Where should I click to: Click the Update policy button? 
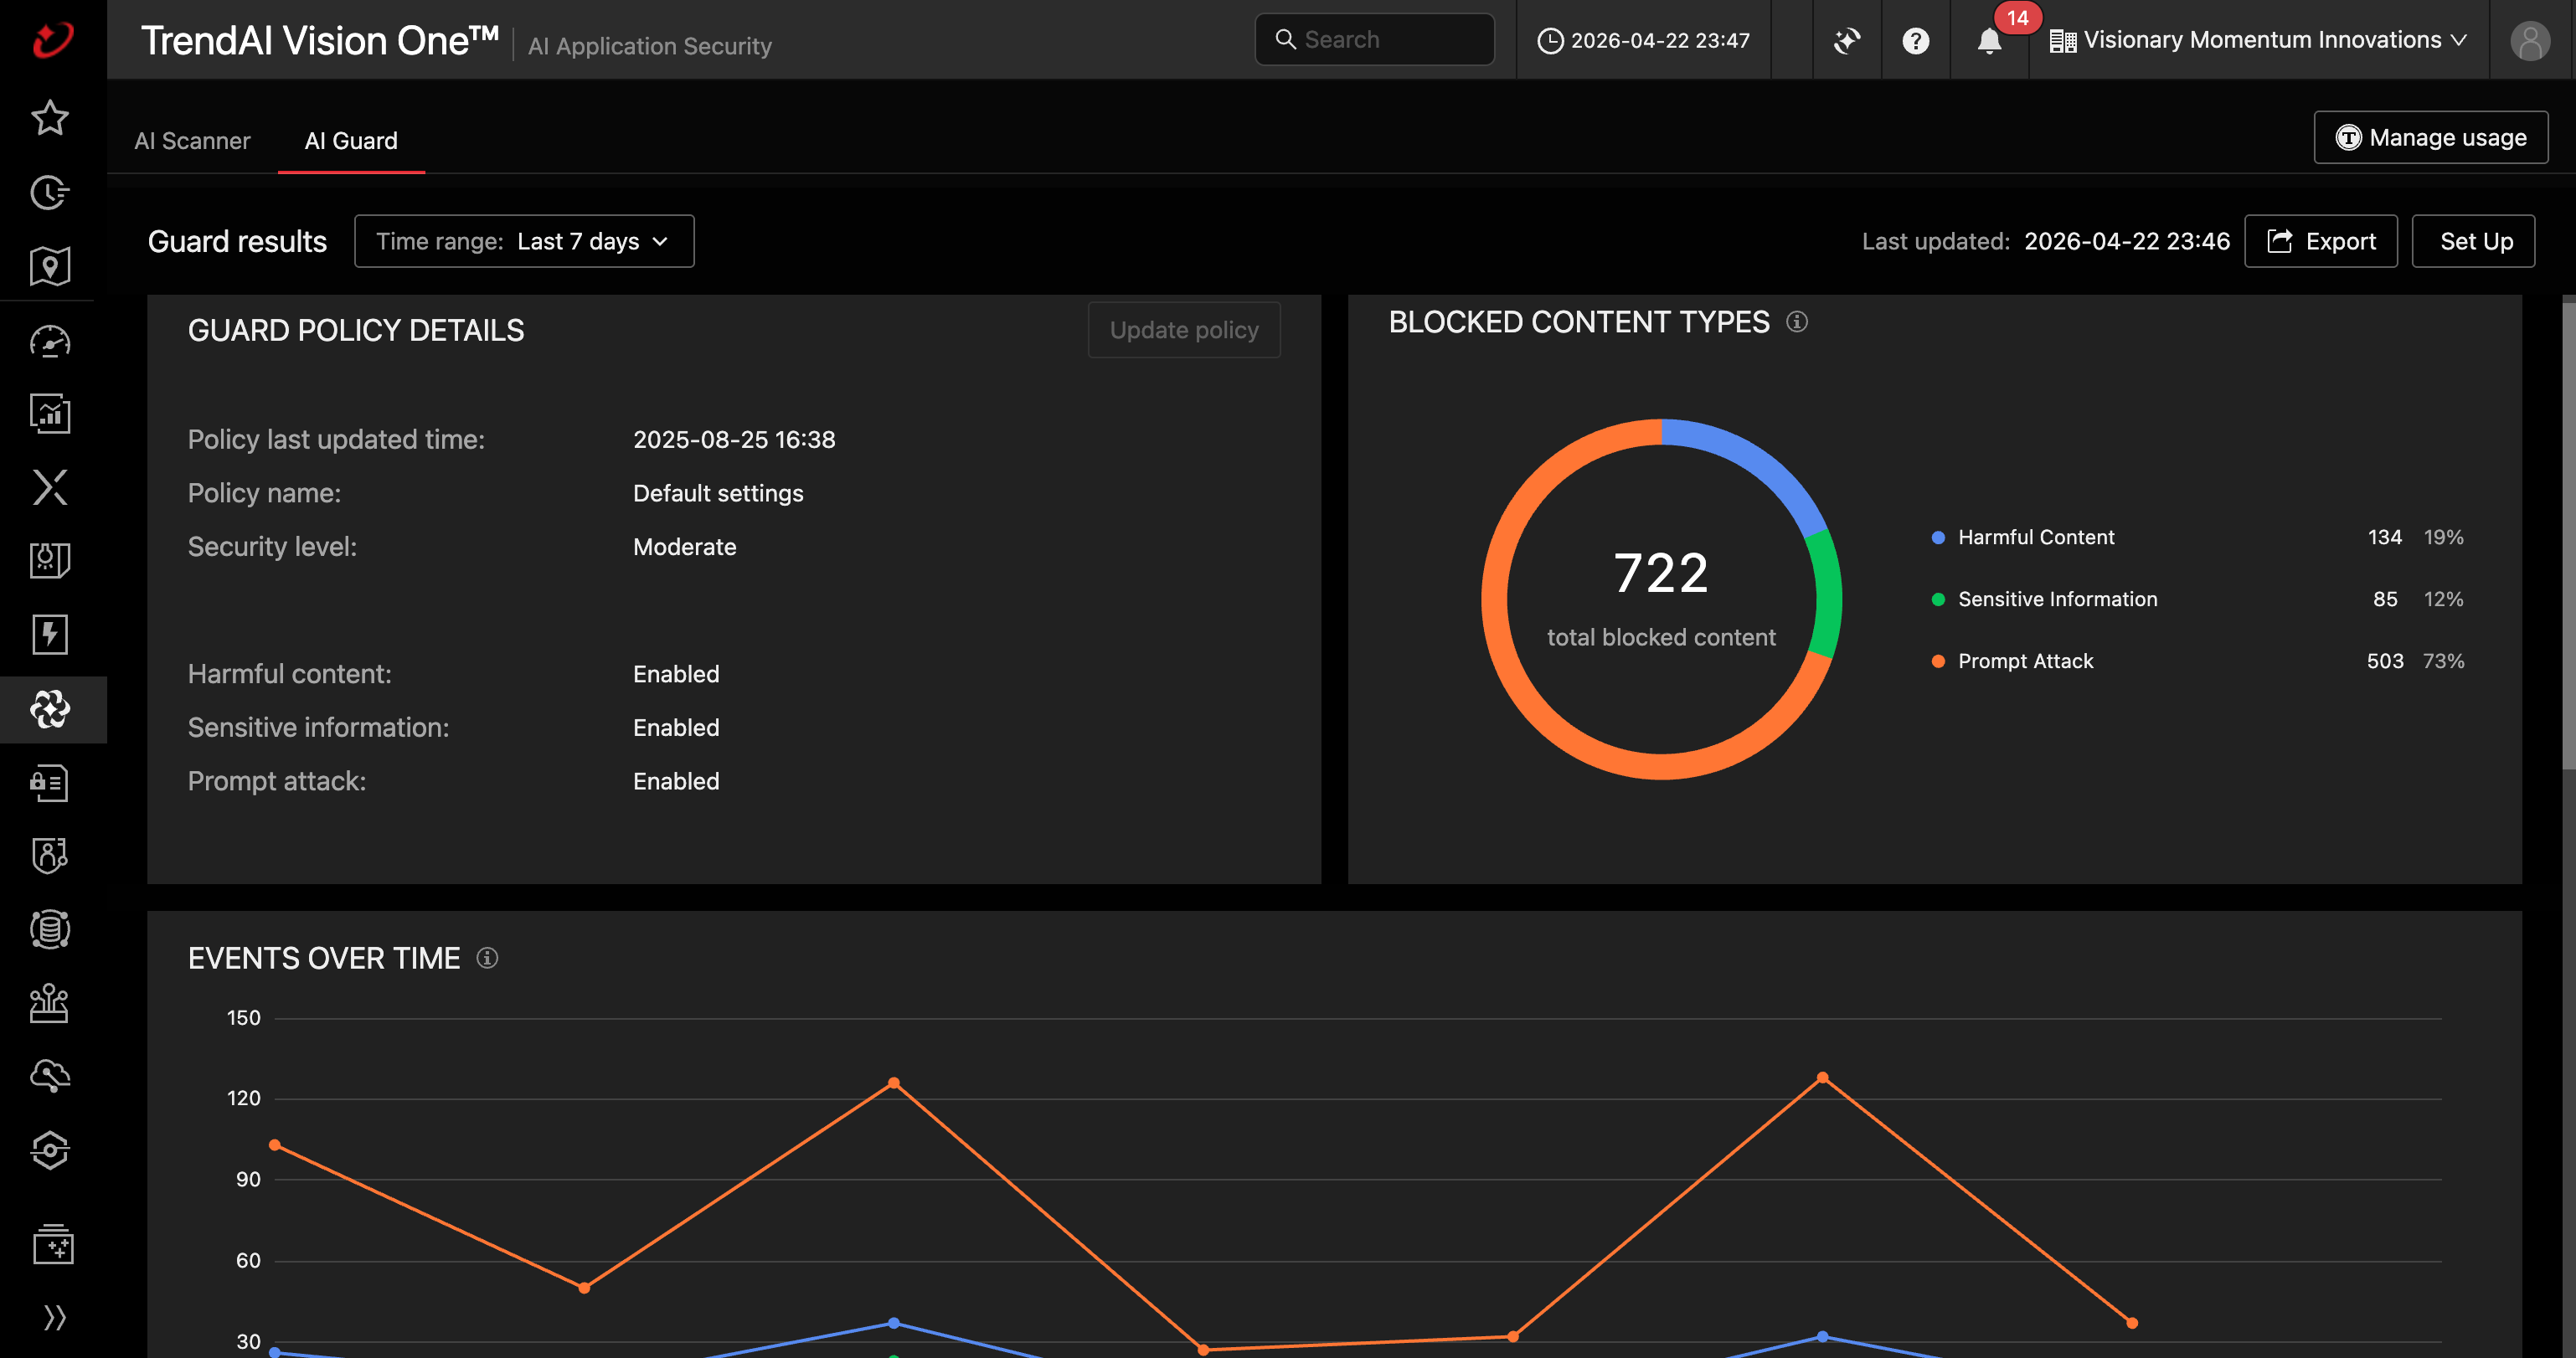tap(1184, 330)
